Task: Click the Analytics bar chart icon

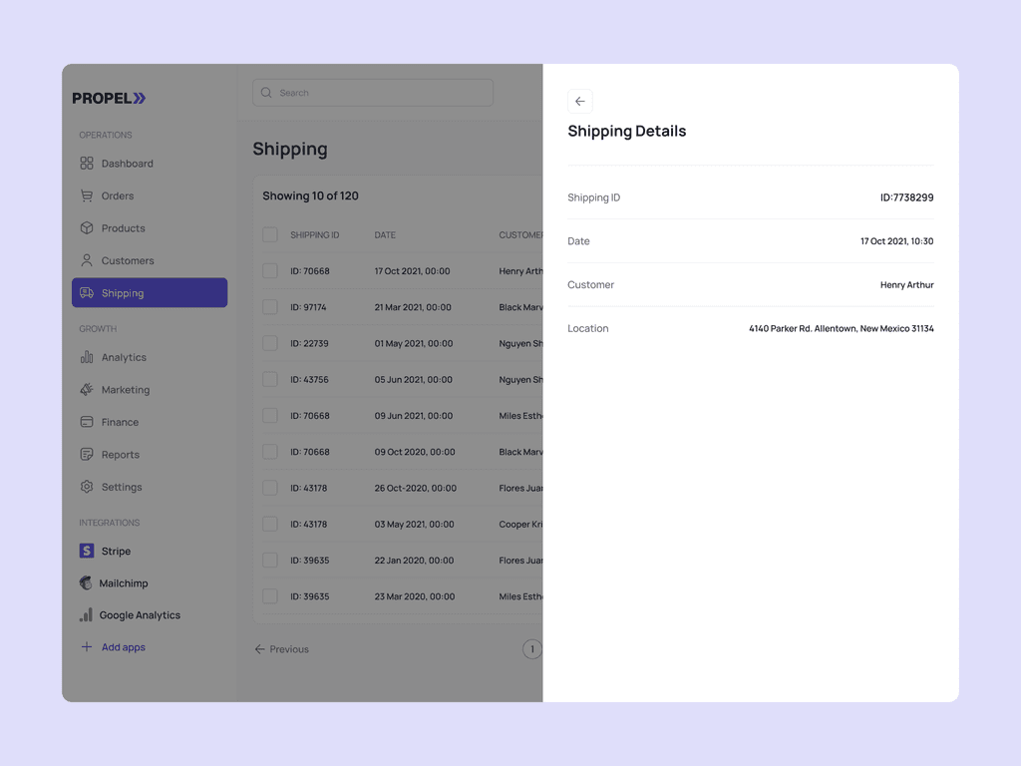Action: coord(87,357)
